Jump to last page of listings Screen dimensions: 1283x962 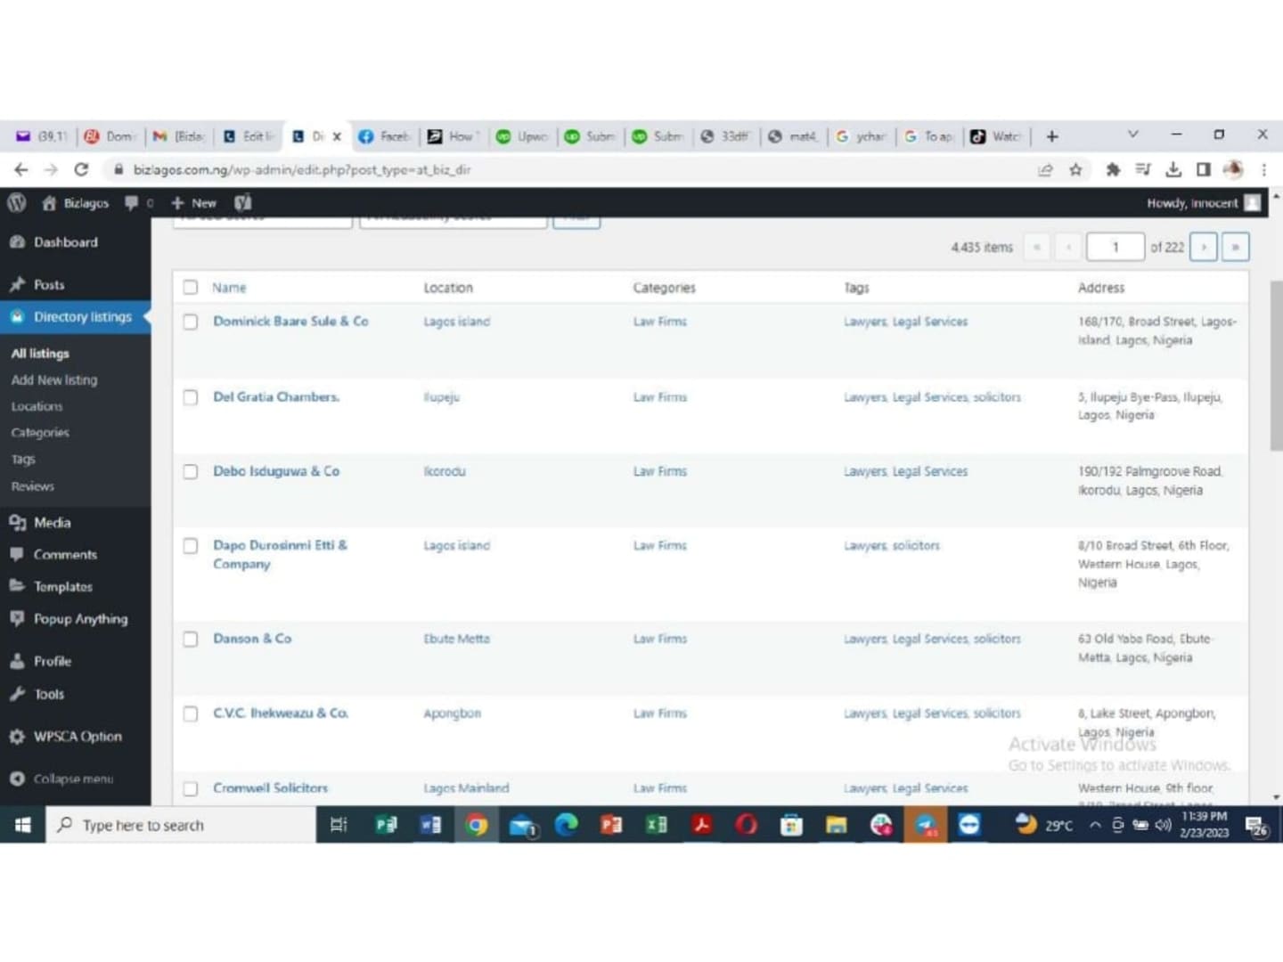coord(1235,247)
